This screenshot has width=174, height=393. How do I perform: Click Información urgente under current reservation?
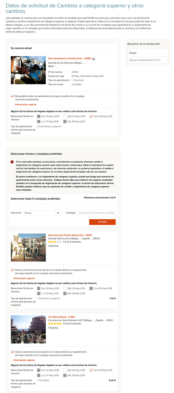[26, 105]
